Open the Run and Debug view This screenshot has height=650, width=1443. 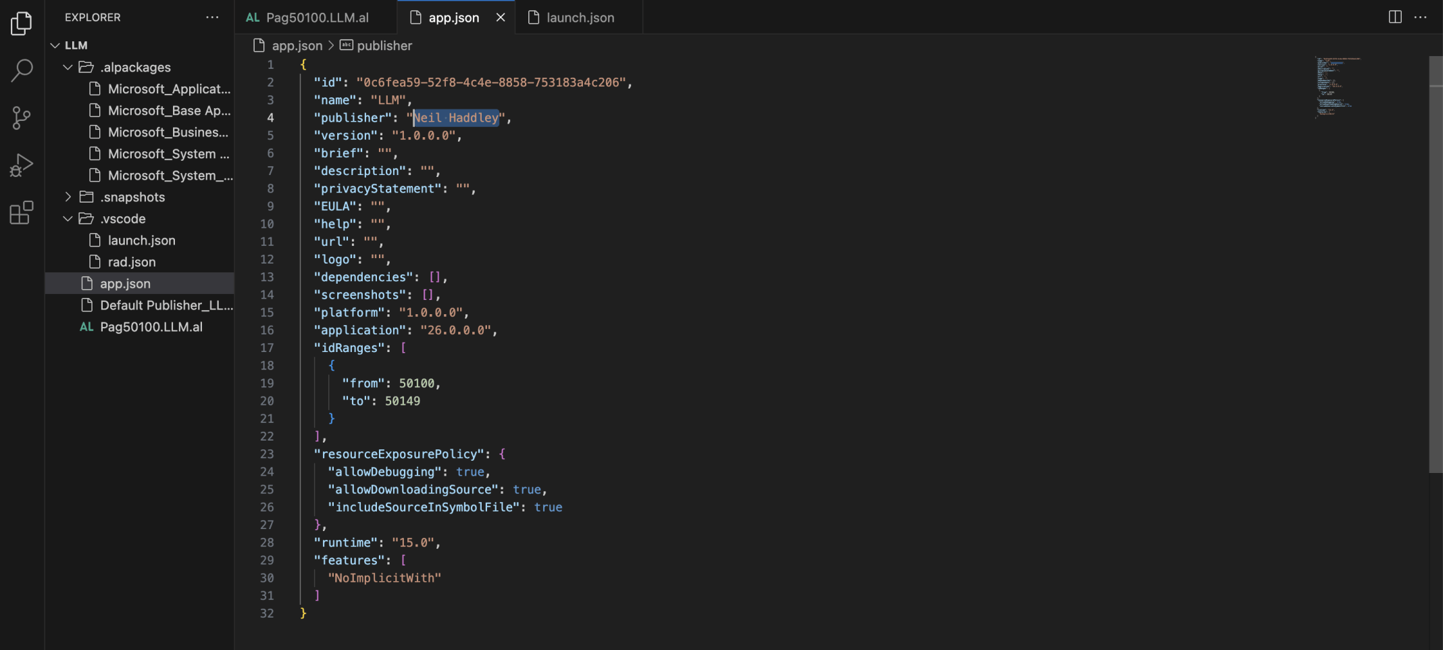pos(22,165)
